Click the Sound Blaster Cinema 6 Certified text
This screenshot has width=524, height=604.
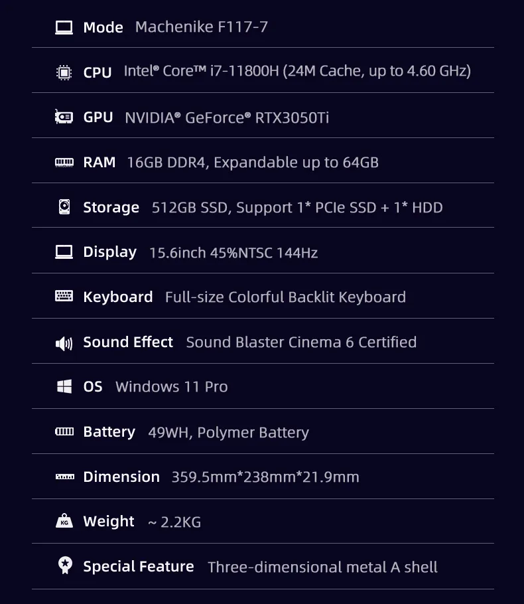[x=301, y=342]
